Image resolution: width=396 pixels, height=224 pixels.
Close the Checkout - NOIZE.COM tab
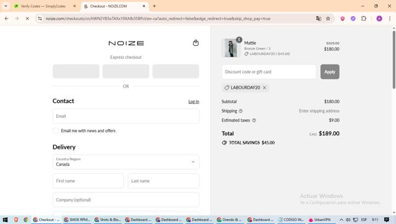pos(144,6)
